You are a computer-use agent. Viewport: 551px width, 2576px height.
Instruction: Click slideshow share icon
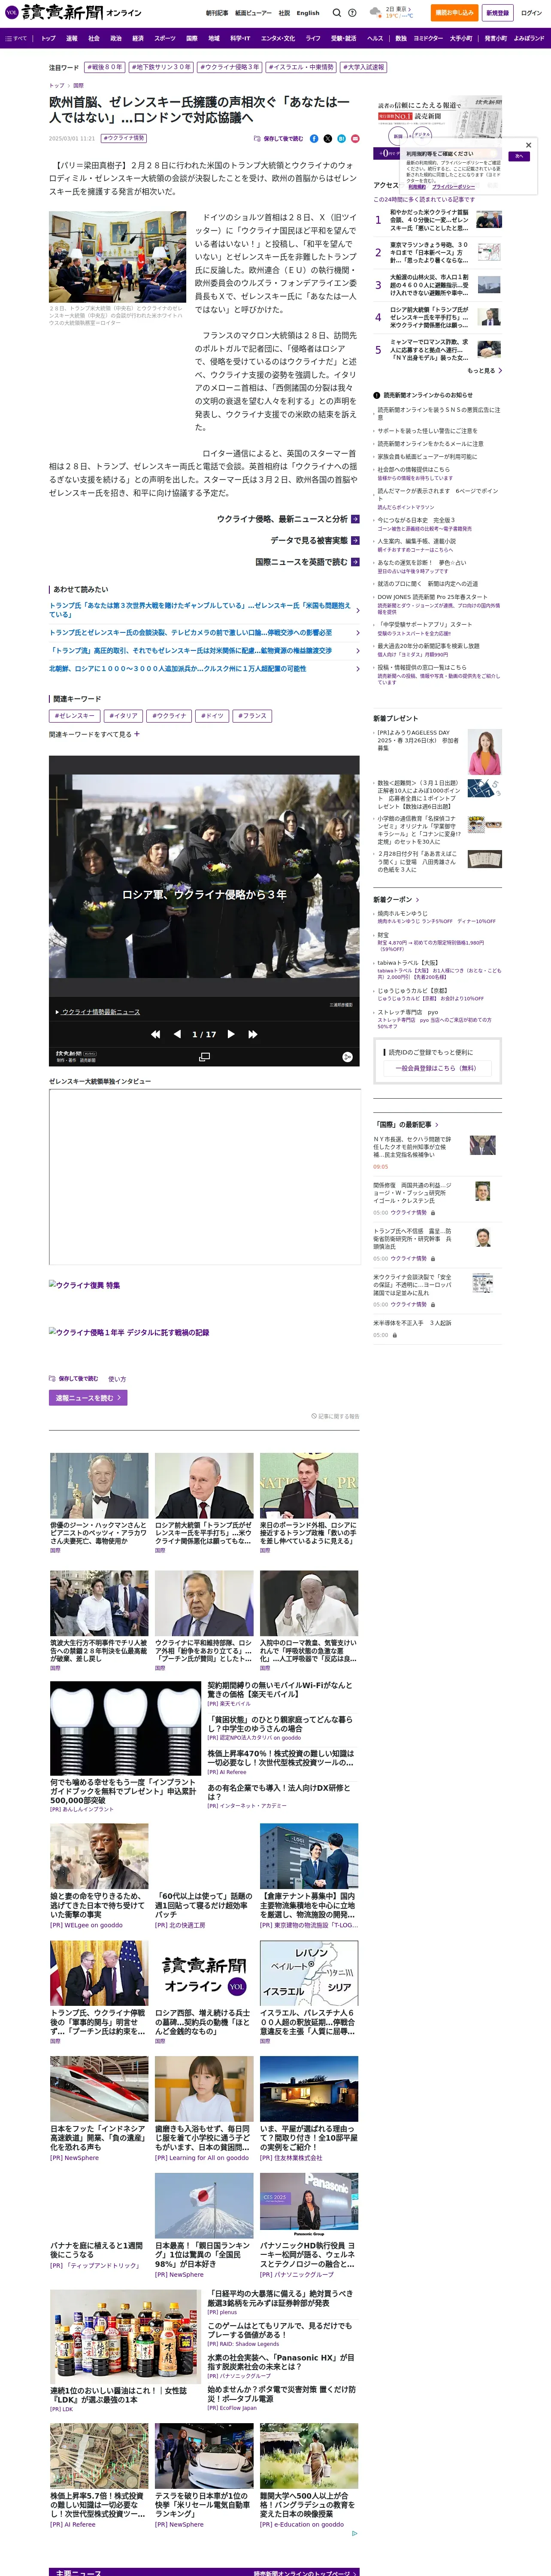point(347,1056)
